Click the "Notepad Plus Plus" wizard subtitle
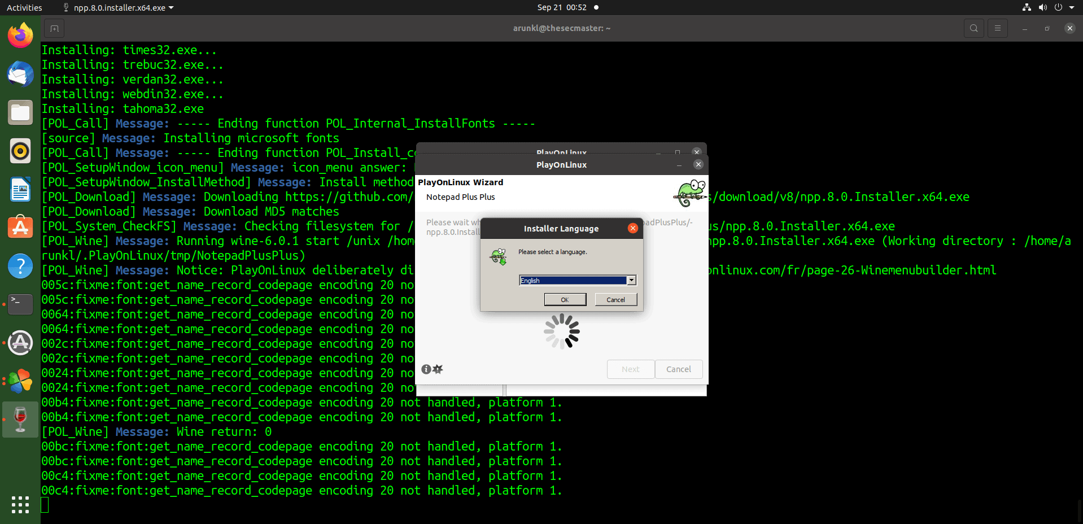1083x524 pixels. pyautogui.click(x=461, y=197)
